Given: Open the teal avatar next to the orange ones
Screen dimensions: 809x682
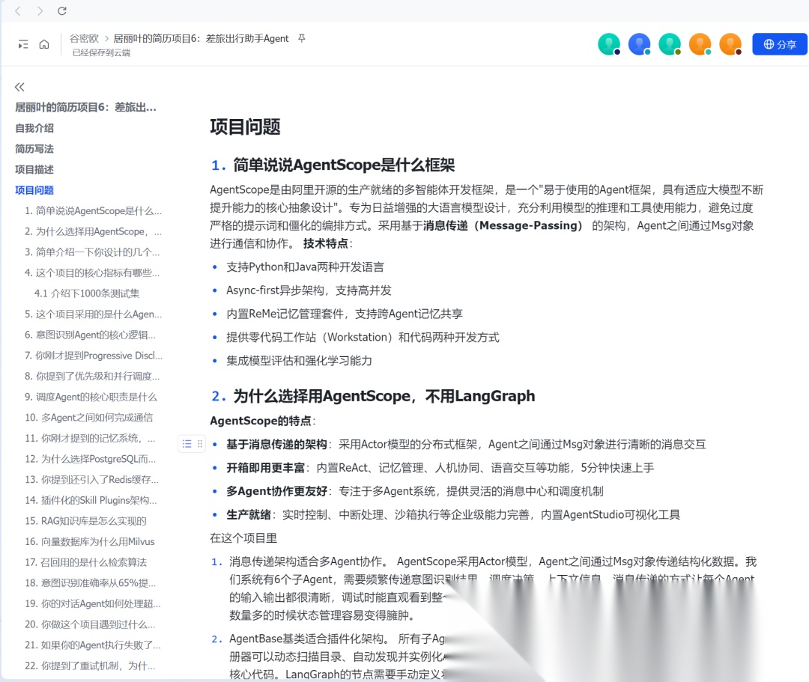Looking at the screenshot, I should 670,44.
